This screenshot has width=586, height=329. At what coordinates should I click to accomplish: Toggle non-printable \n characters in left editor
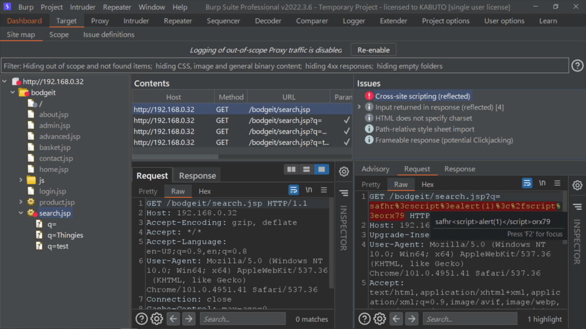click(x=309, y=190)
